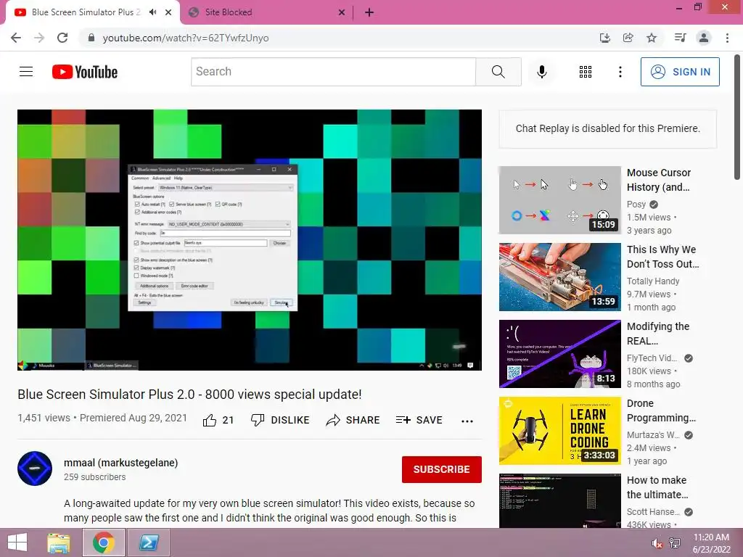
Task: Click the muted volume tray icon
Action: (657, 543)
